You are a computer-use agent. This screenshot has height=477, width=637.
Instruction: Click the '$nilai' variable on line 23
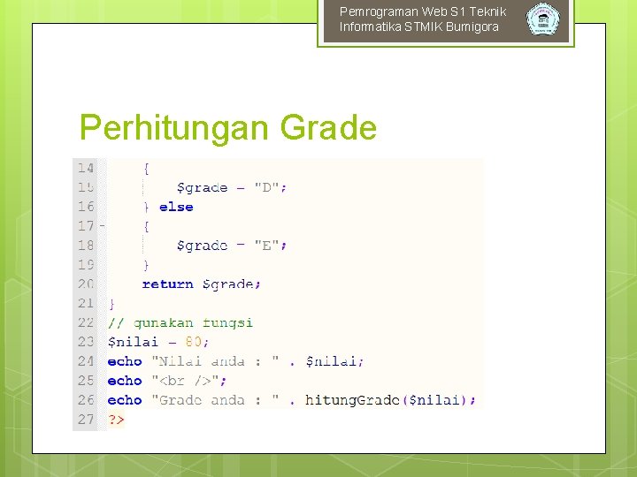click(133, 343)
